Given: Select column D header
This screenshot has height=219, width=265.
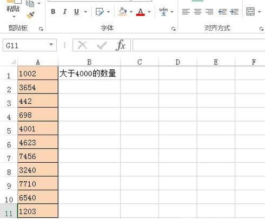Looking at the screenshot, I should coord(178,62).
